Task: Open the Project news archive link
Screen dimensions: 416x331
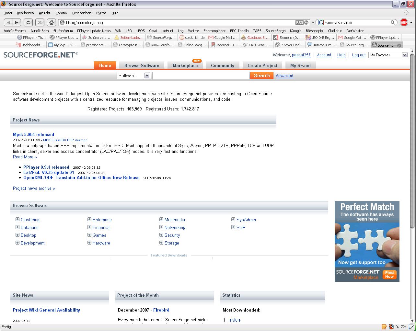Action: 34,188
